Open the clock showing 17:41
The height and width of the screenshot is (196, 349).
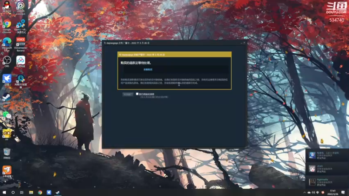[332, 193]
